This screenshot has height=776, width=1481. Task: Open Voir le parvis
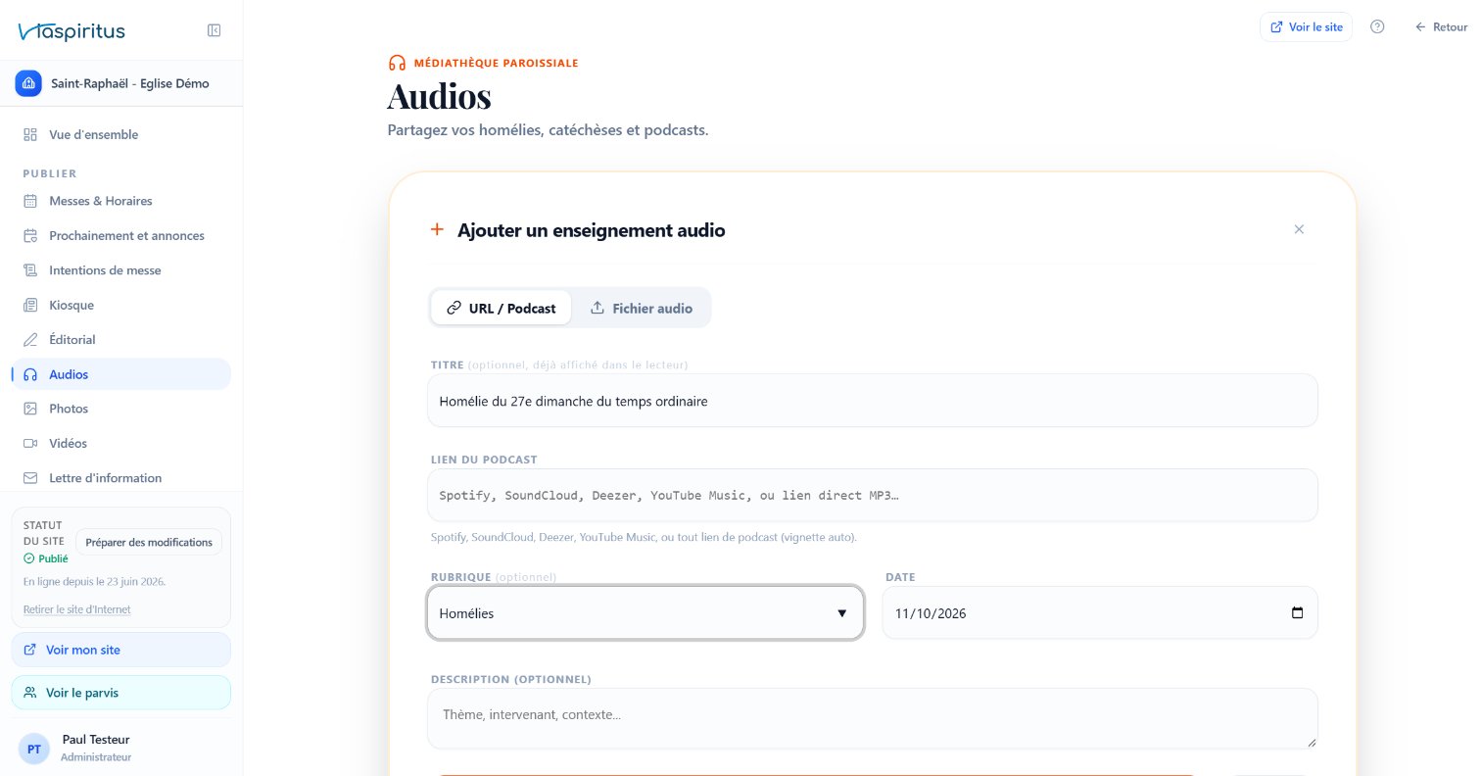point(121,693)
